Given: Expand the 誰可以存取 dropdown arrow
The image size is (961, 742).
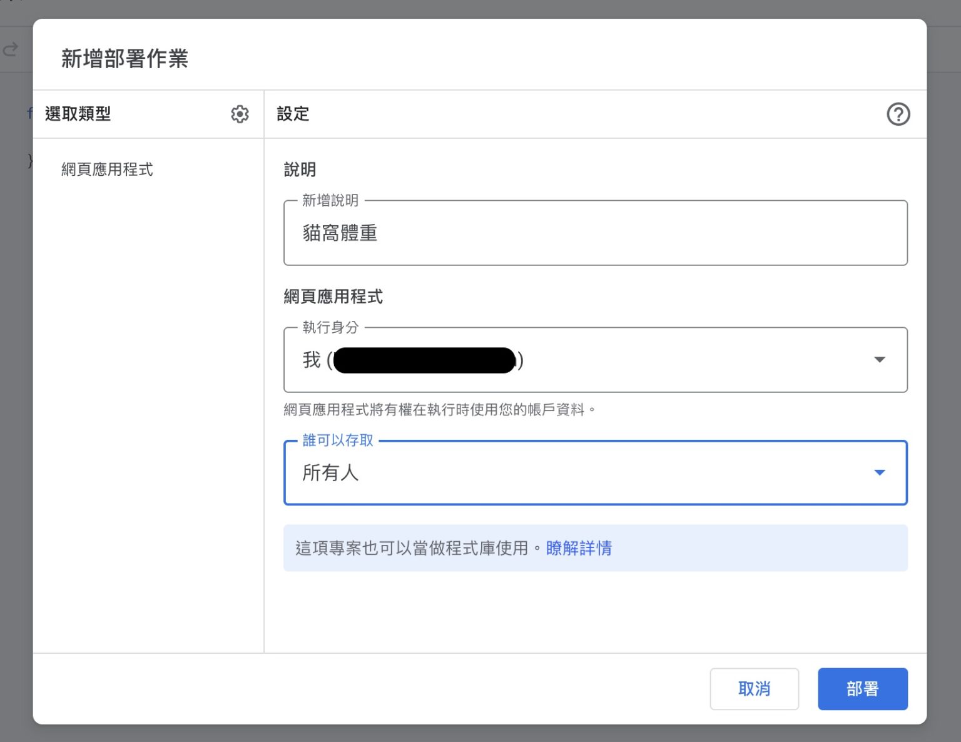Looking at the screenshot, I should [x=879, y=472].
